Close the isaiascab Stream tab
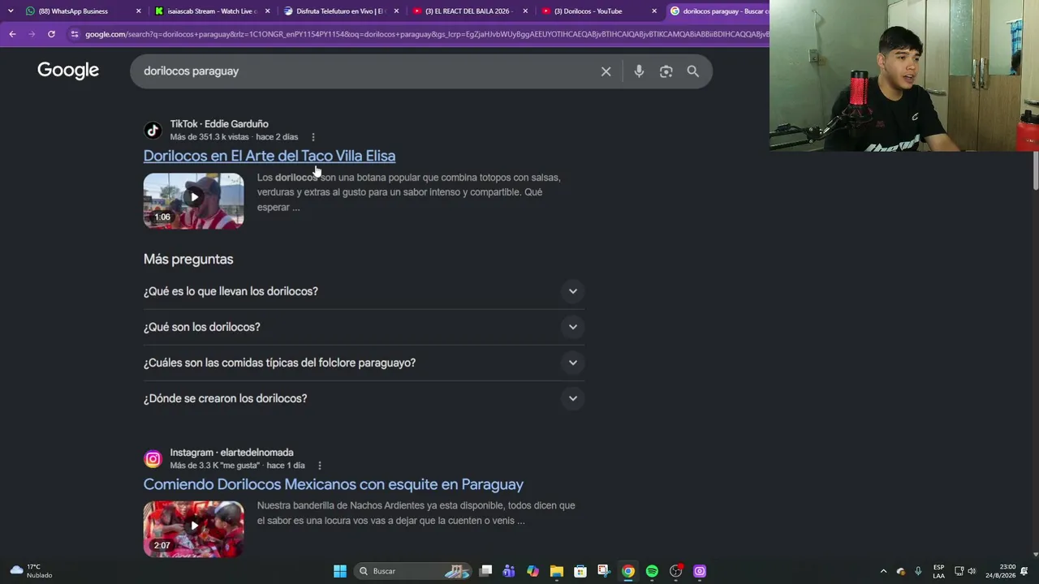The width and height of the screenshot is (1039, 584). 268,11
